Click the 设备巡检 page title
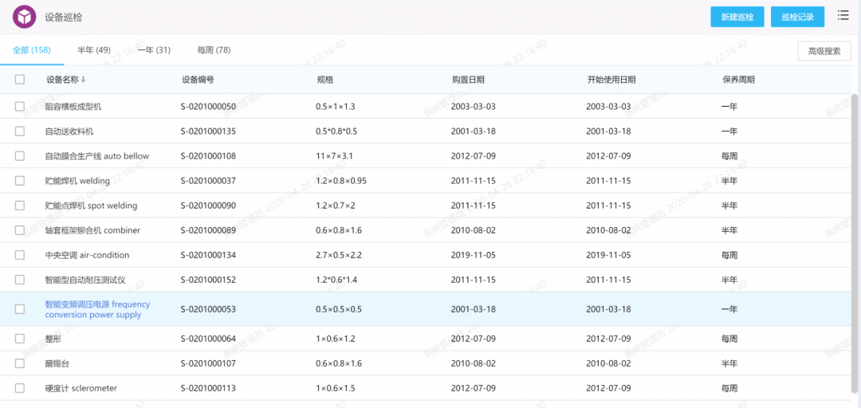This screenshot has width=861, height=408. point(64,18)
